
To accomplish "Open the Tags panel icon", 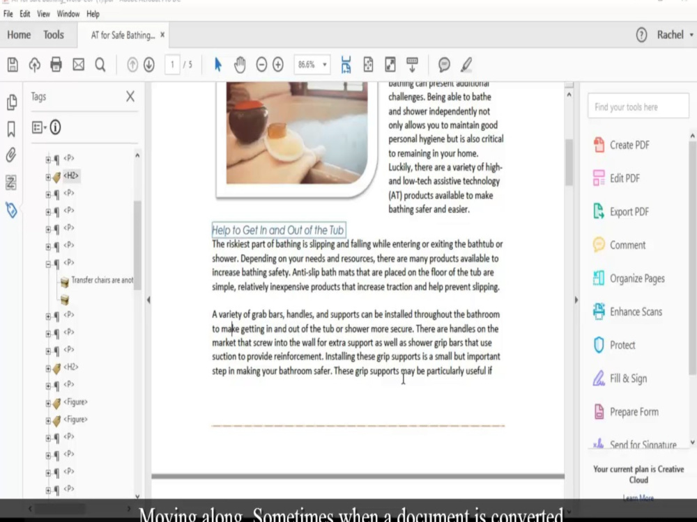I will [12, 209].
